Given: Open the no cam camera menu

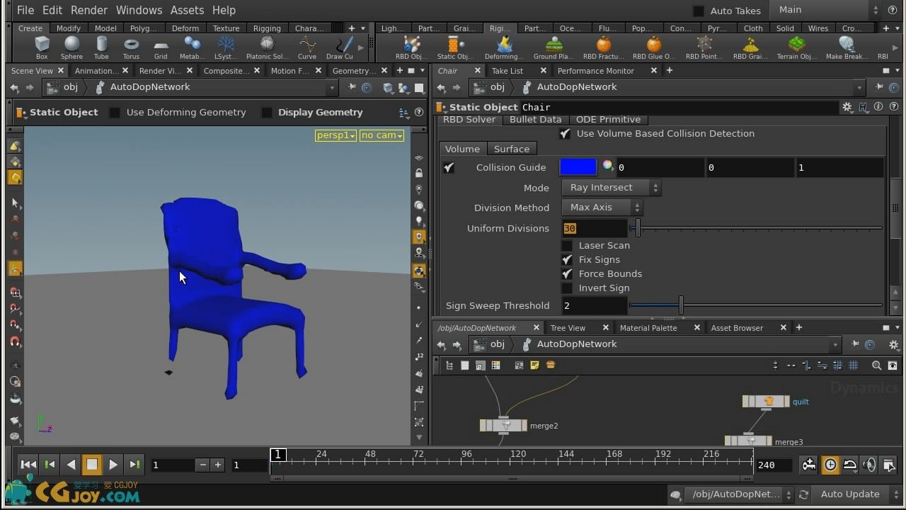Looking at the screenshot, I should coord(382,135).
